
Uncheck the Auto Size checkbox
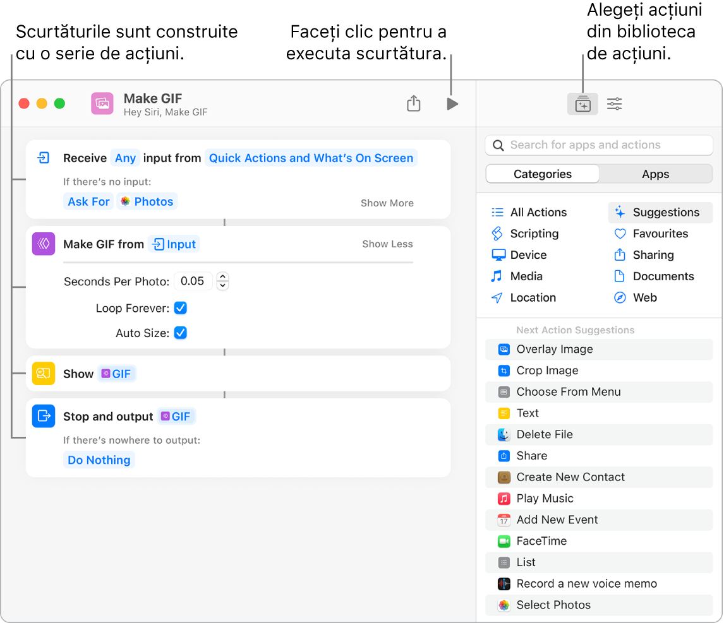tap(181, 333)
